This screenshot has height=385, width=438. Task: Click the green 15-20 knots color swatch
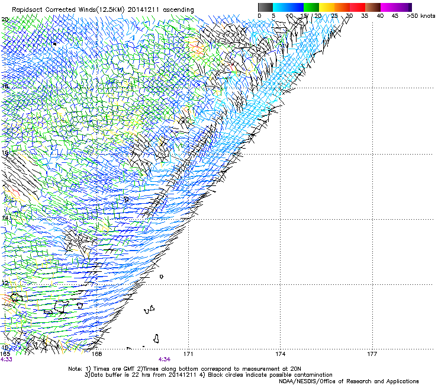click(x=311, y=7)
